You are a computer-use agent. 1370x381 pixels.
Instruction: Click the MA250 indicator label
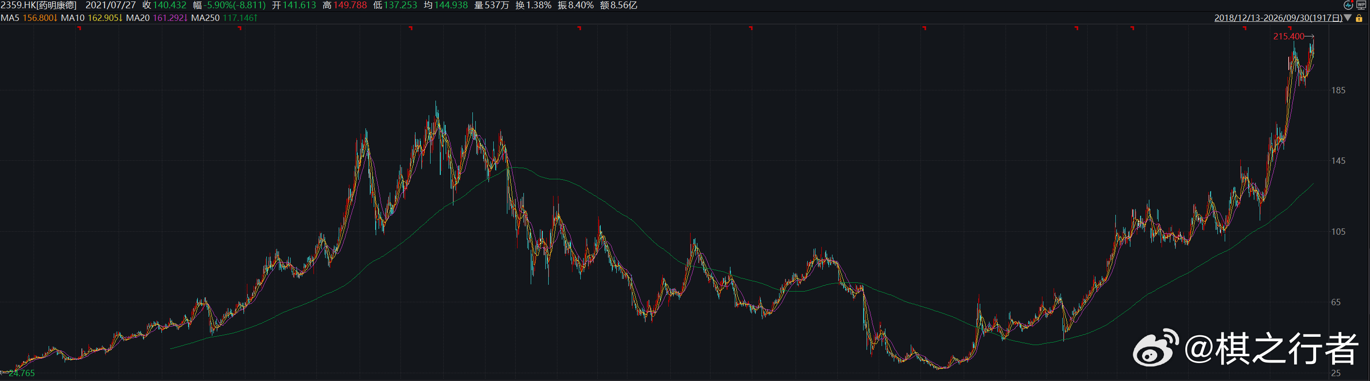[205, 18]
